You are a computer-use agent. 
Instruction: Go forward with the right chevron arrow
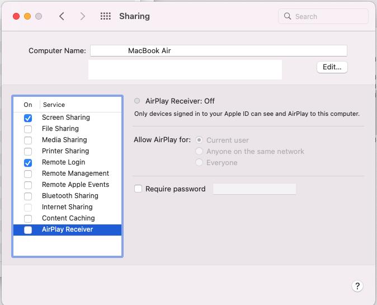click(82, 16)
